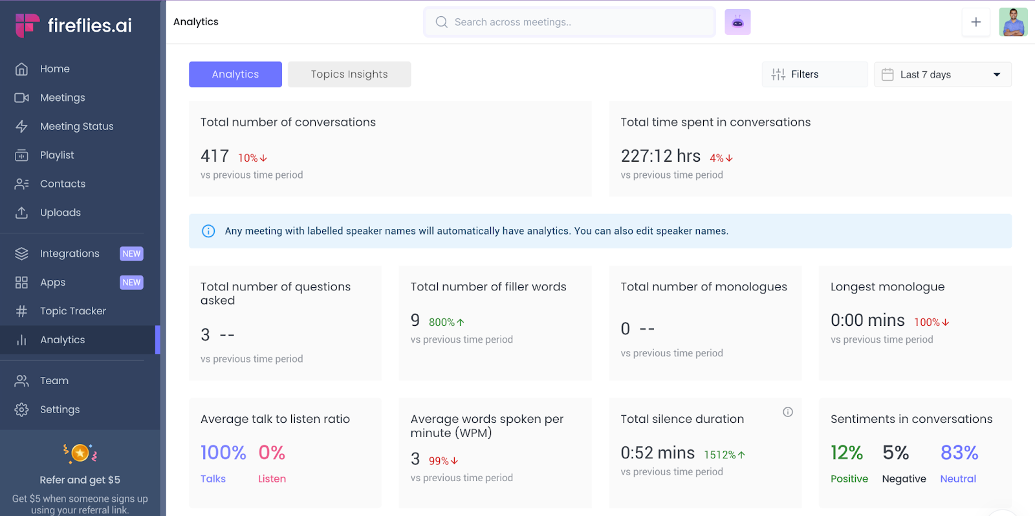
Task: Click the info icon in the blue notice banner
Action: pos(208,231)
